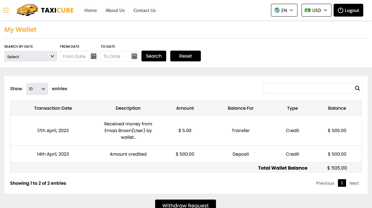Viewport: 372px width, 208px height.
Task: Open the About Us page
Action: (x=115, y=10)
